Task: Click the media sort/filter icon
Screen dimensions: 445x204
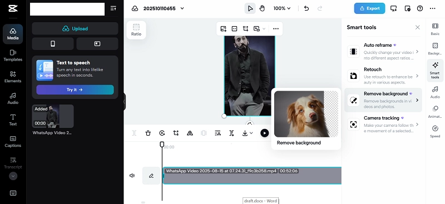Action: tap(113, 8)
